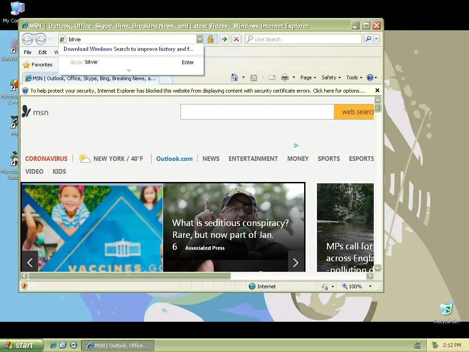Click the vertical scrollbar up arrow
Image resolution: width=469 pixels, height=352 pixels.
point(378,100)
